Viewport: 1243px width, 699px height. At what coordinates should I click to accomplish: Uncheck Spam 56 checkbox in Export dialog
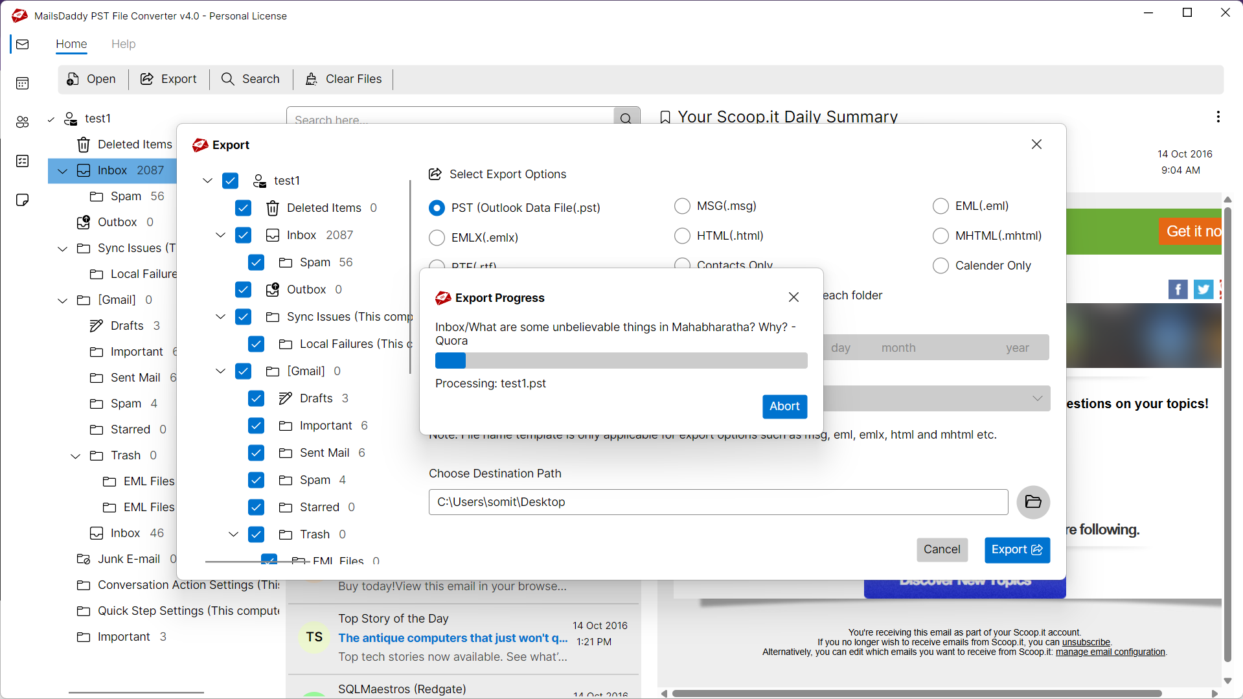coord(257,262)
